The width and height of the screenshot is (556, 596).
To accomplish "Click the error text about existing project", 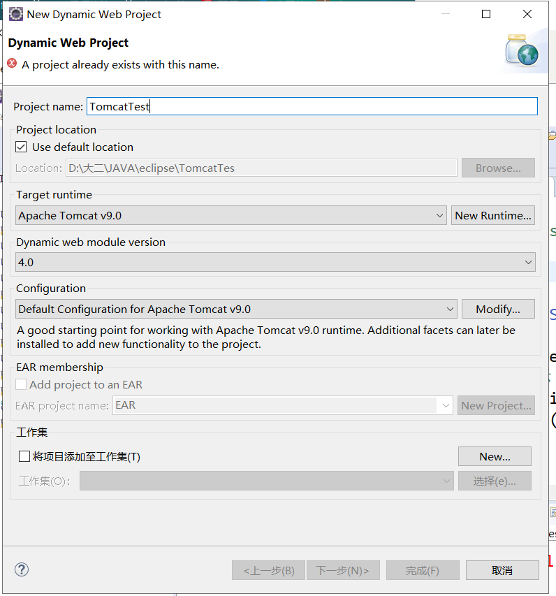I will point(120,64).
